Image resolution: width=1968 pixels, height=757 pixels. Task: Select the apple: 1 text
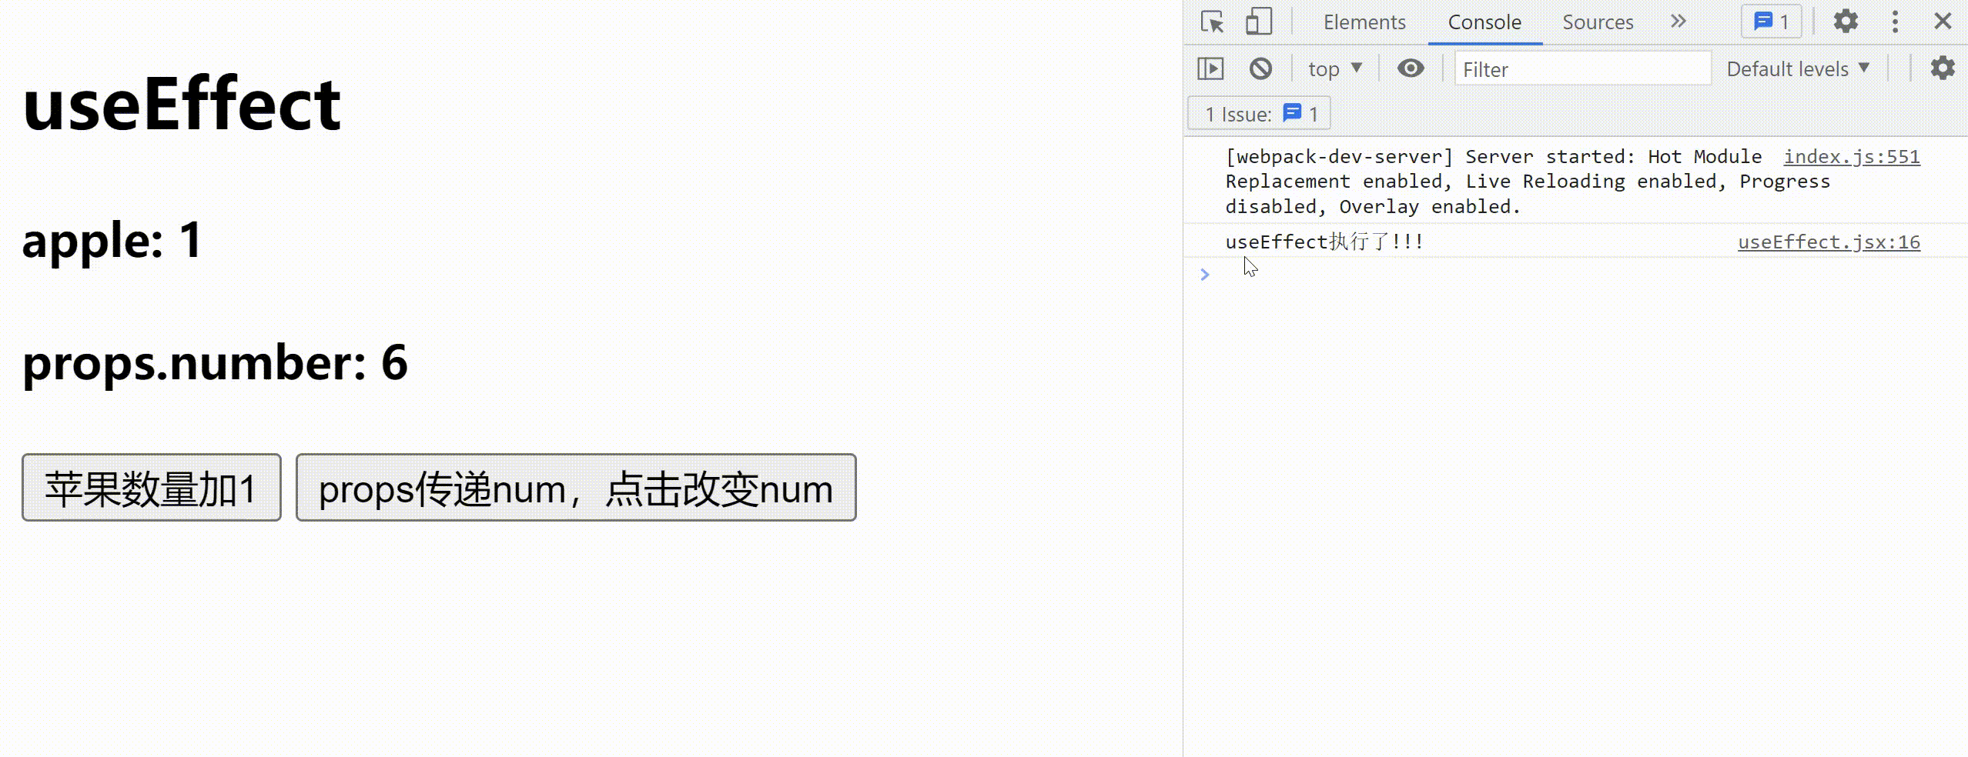point(112,240)
